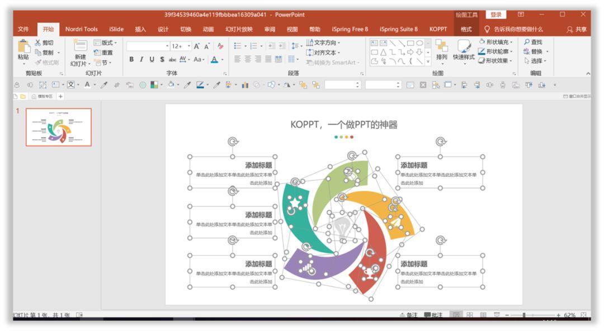Switch to the Animations (动画) tab
This screenshot has height=331, width=604.
(209, 29)
